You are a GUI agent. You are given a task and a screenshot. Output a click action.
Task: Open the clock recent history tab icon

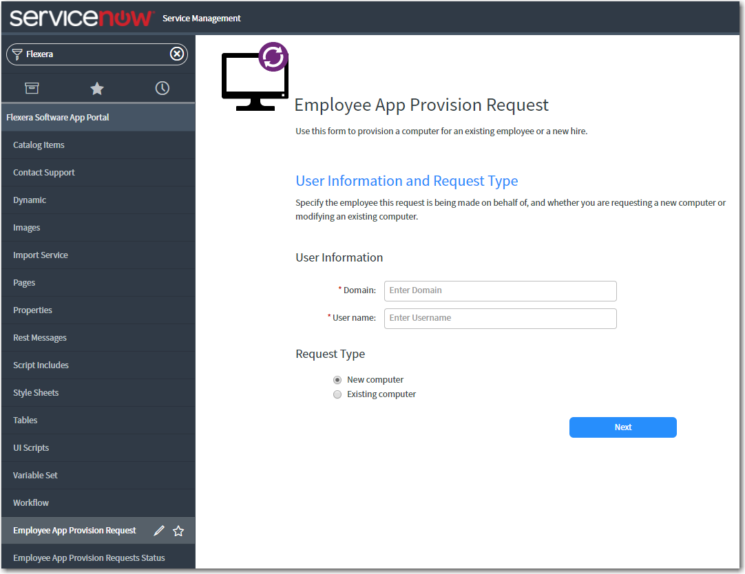(x=162, y=88)
